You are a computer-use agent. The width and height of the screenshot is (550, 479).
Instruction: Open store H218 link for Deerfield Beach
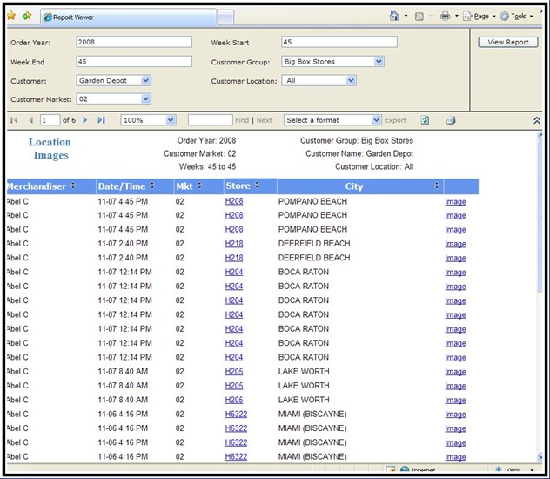(x=233, y=244)
